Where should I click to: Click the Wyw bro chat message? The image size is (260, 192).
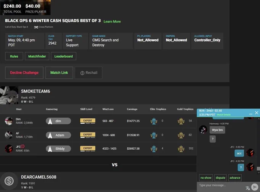(x=218, y=130)
